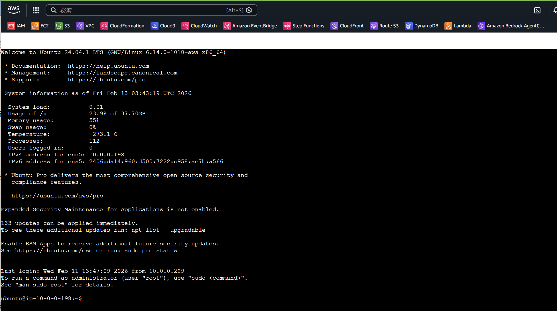Navigate to Amazon EventBridge

[250, 26]
